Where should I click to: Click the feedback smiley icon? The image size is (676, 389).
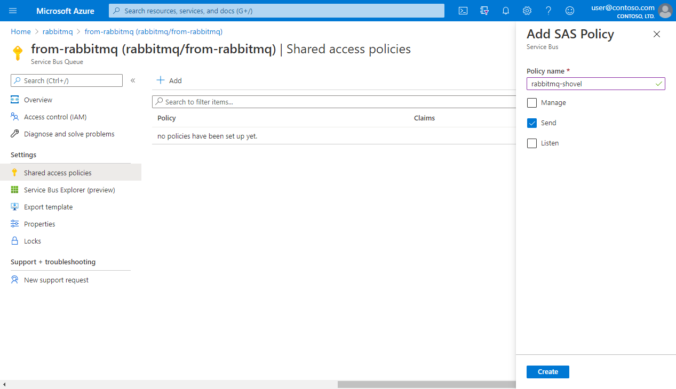tap(570, 11)
